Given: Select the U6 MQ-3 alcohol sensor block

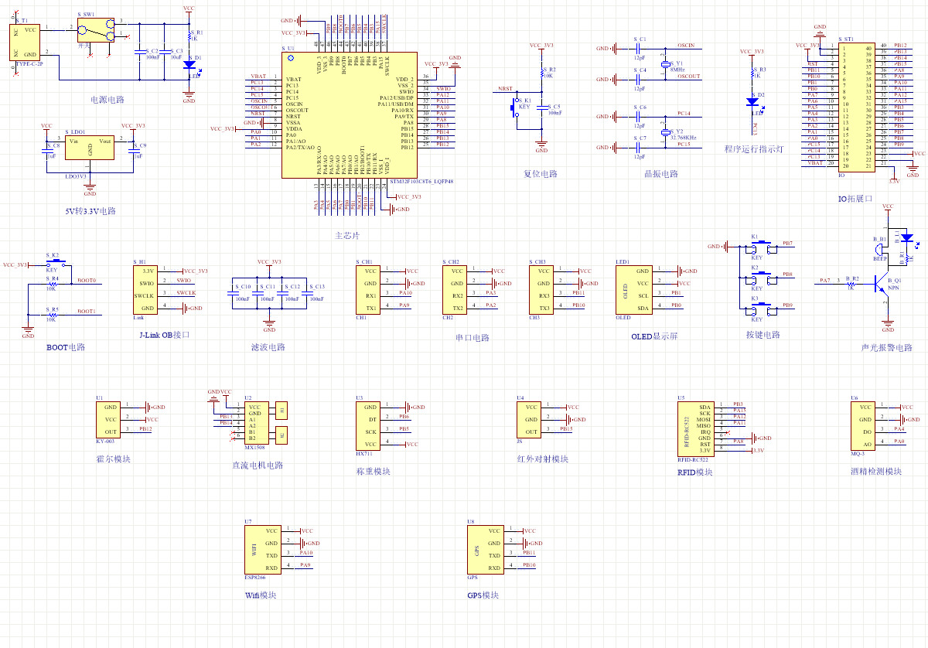Looking at the screenshot, I should (863, 425).
